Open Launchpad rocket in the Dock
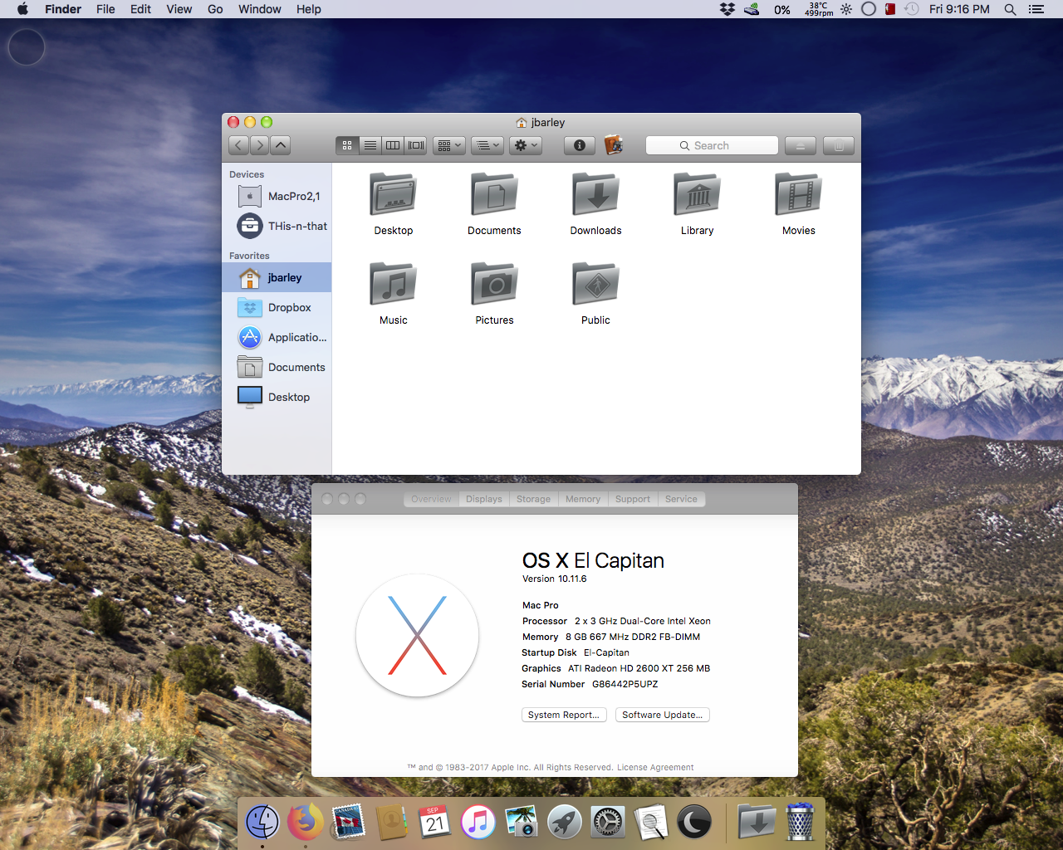Screen dimensions: 1063x850 click(565, 822)
